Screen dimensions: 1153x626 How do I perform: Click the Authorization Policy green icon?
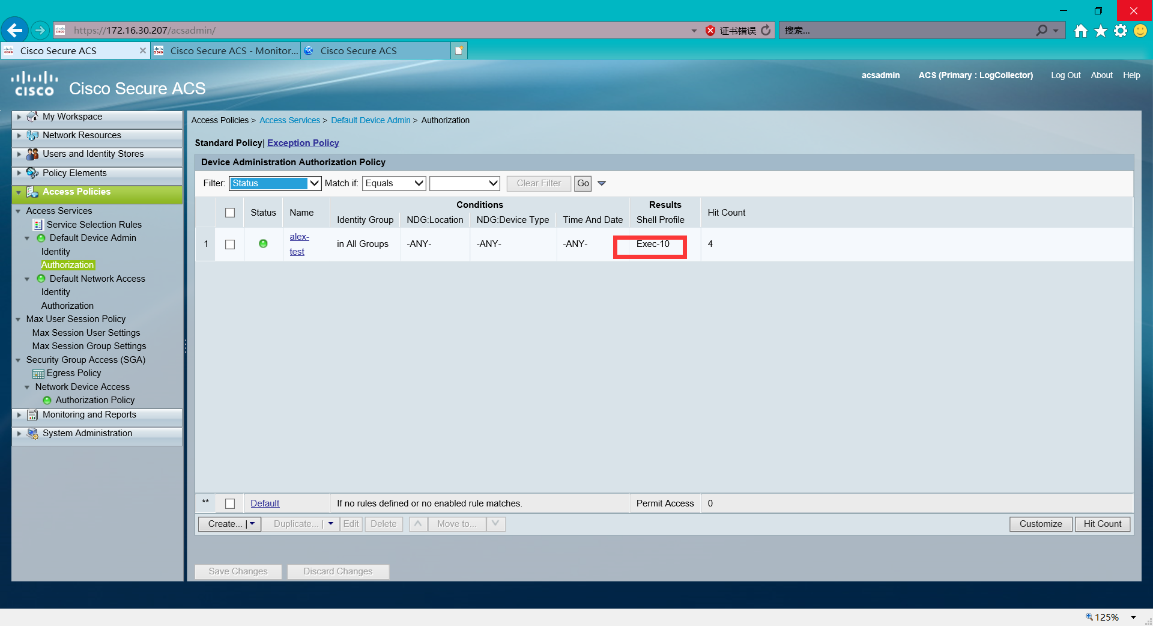47,400
